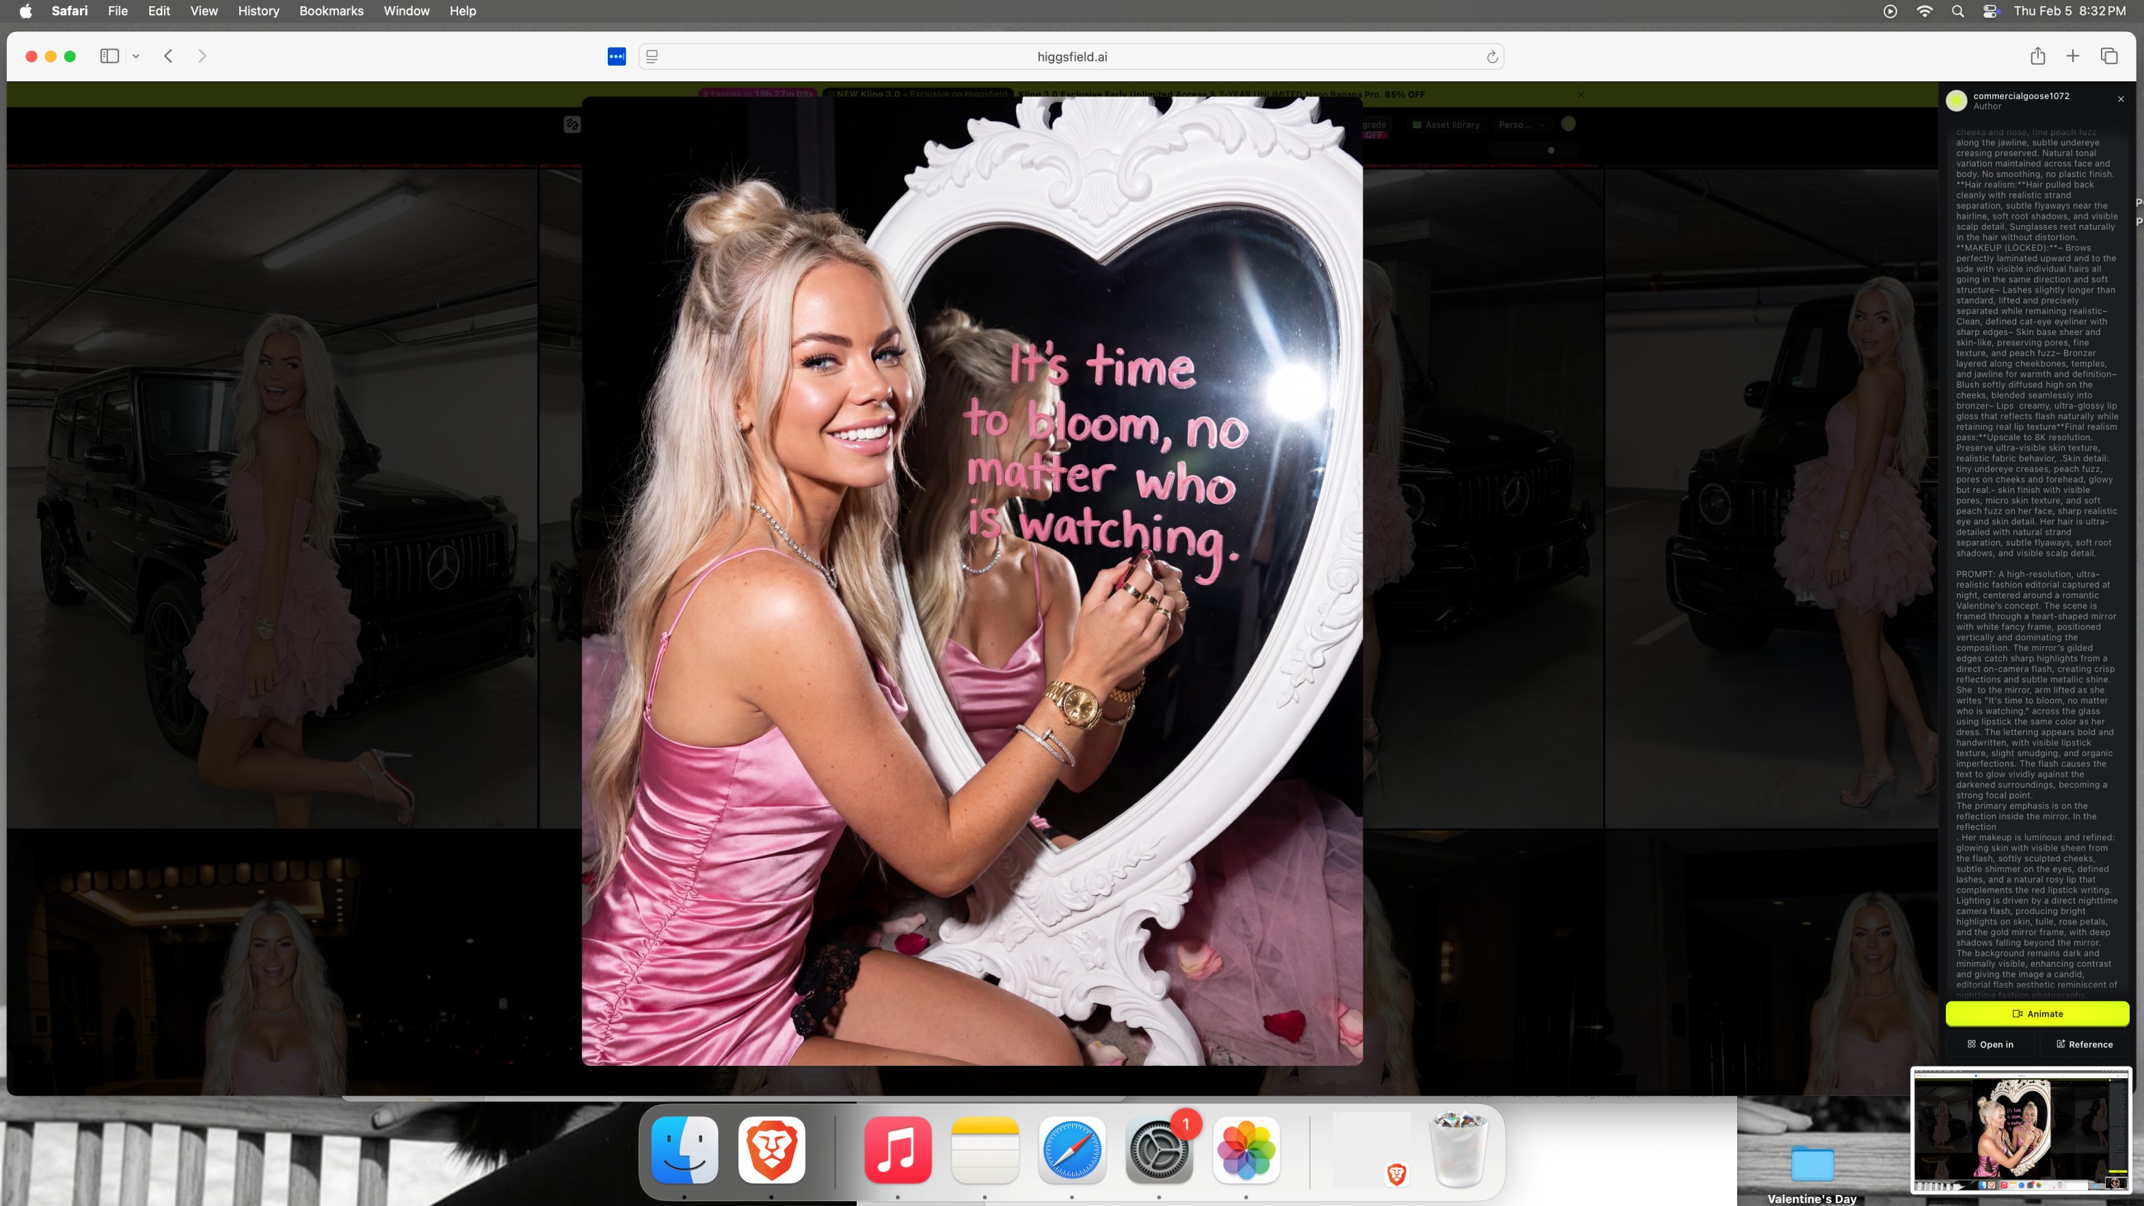Reload the higgsfield.ai page
This screenshot has width=2144, height=1206.
tap(1492, 57)
